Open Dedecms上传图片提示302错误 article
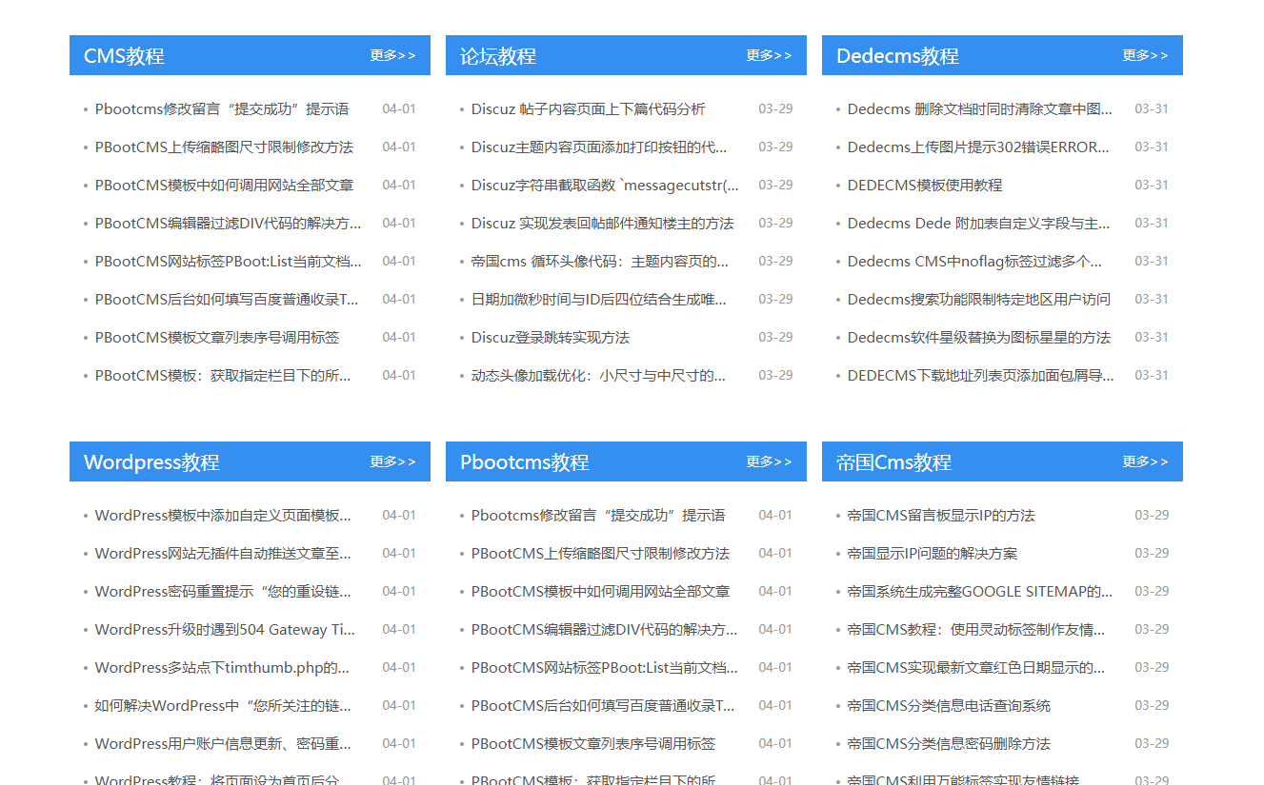The width and height of the screenshot is (1264, 785). [x=979, y=147]
